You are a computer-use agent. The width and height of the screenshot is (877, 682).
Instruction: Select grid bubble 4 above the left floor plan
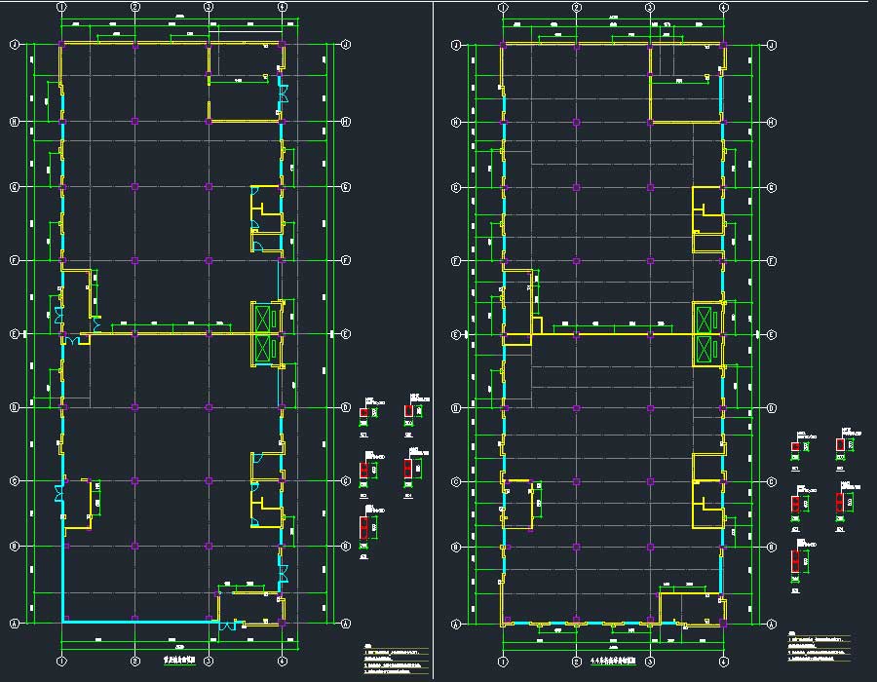(x=283, y=7)
